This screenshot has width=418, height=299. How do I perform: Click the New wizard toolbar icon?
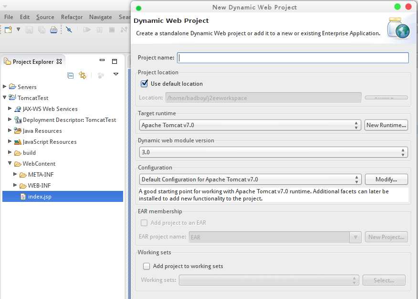point(8,30)
